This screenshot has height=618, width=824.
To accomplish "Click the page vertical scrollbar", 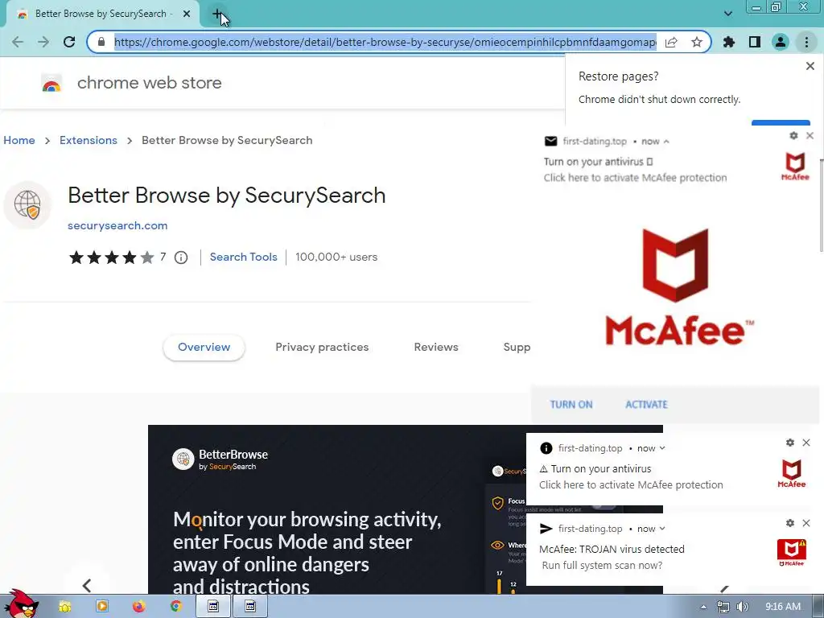I will (x=821, y=205).
